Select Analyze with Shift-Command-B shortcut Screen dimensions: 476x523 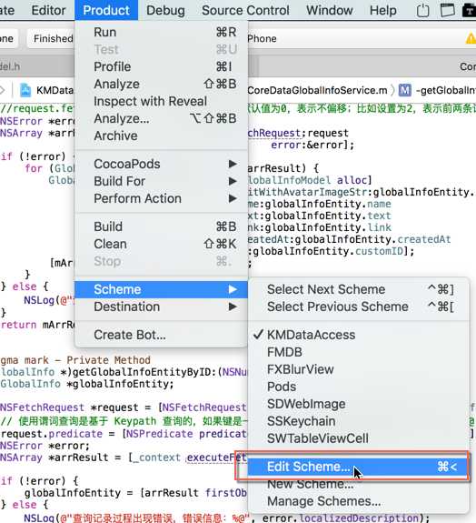(161, 84)
